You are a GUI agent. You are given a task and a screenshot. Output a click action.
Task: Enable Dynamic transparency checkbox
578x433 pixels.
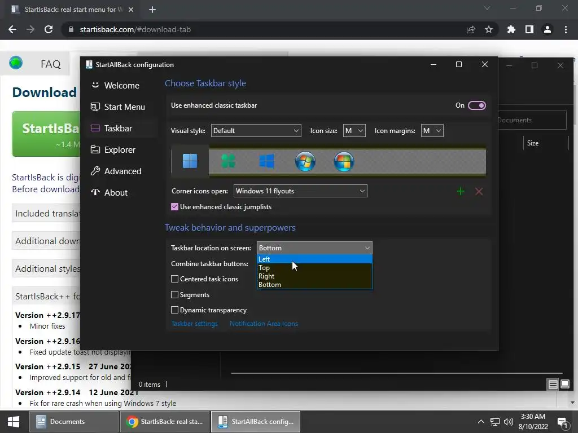point(175,310)
